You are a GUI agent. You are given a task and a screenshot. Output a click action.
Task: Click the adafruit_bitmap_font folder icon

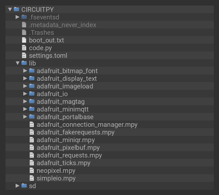point(32,71)
